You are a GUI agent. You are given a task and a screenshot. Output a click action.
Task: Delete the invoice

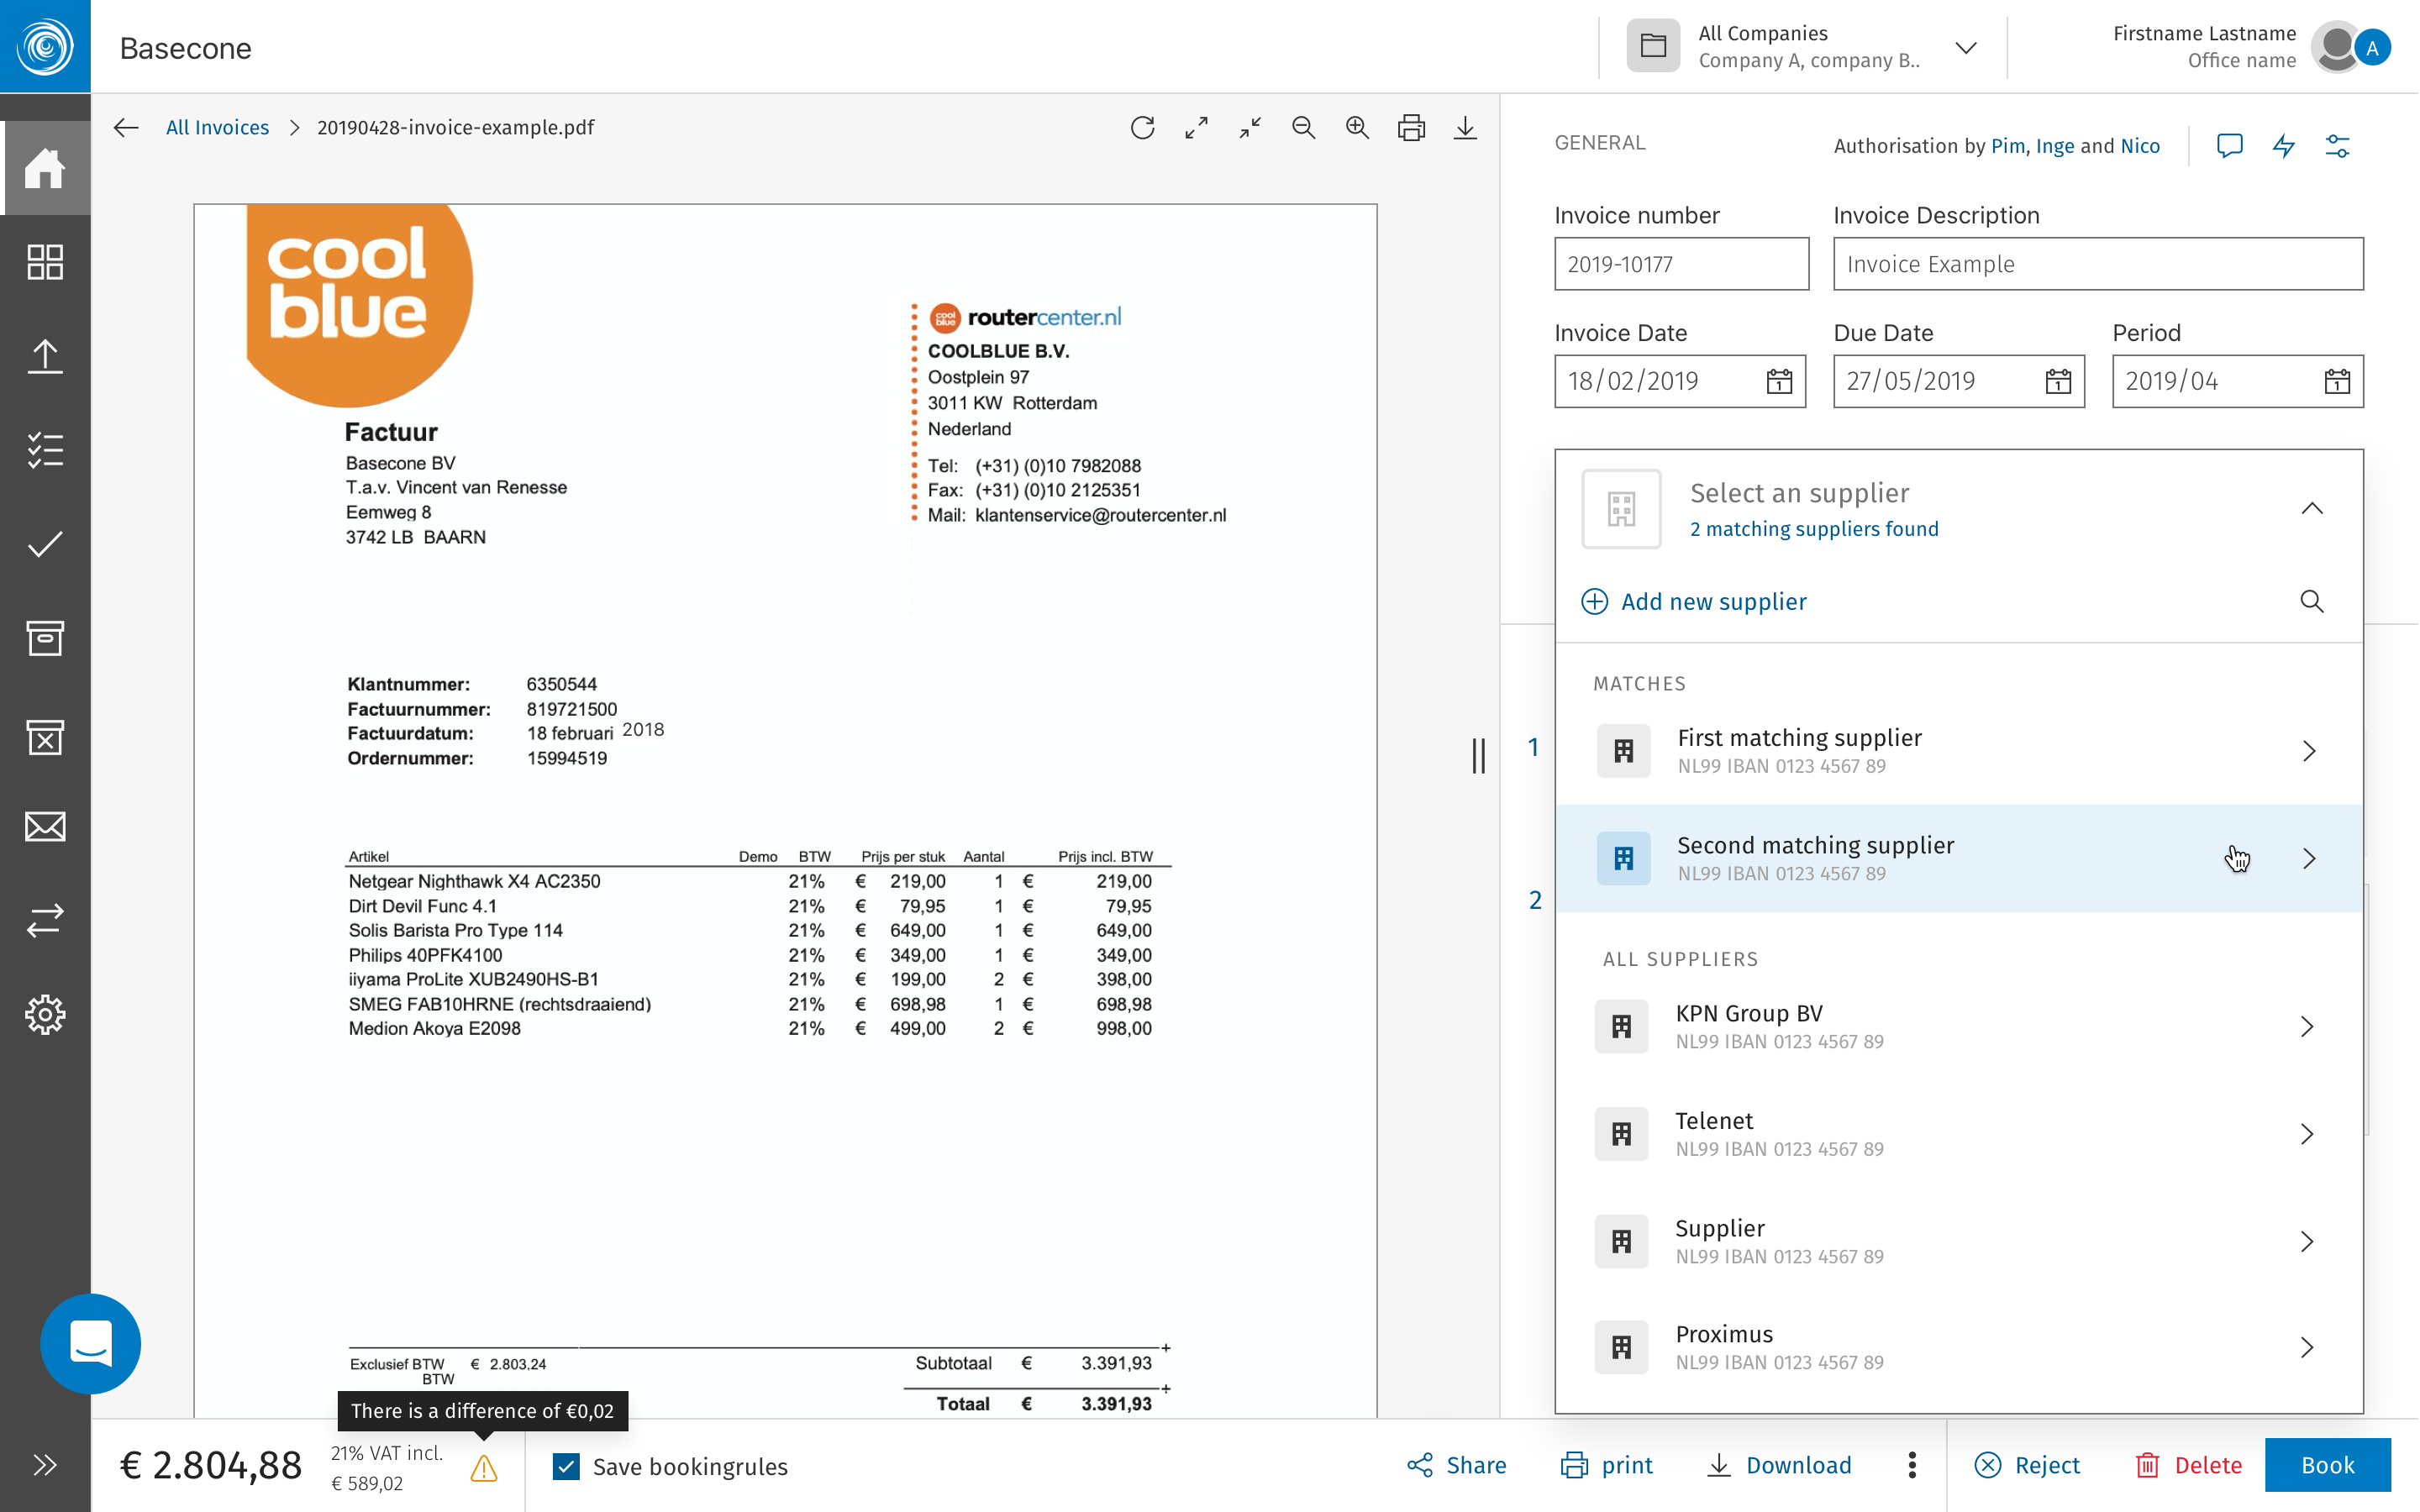[x=2188, y=1465]
